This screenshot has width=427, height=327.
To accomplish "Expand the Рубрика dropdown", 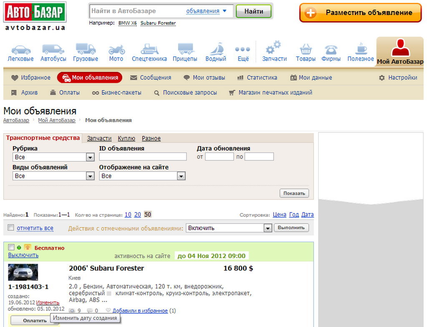I will [90, 157].
